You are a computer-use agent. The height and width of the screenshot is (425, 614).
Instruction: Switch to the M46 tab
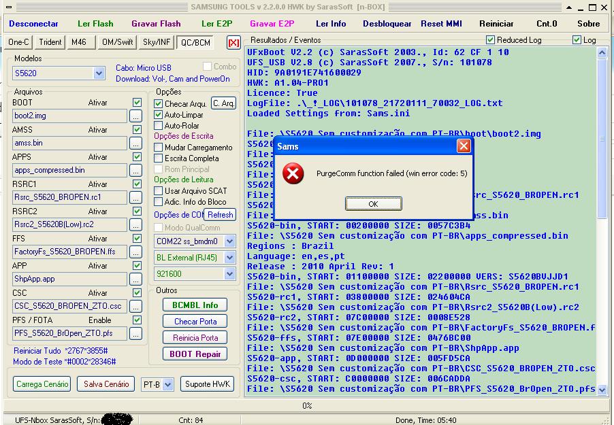coord(81,42)
